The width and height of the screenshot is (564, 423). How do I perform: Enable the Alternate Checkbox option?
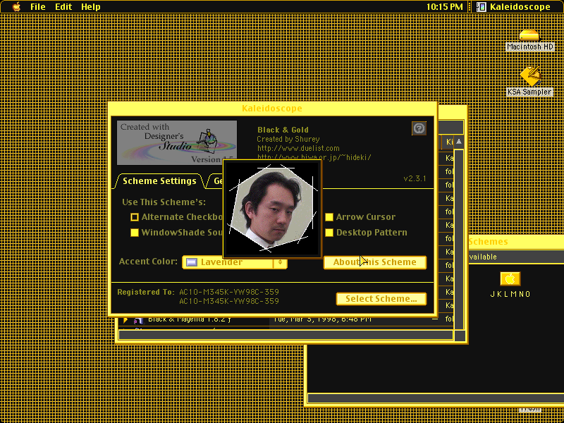pos(134,217)
